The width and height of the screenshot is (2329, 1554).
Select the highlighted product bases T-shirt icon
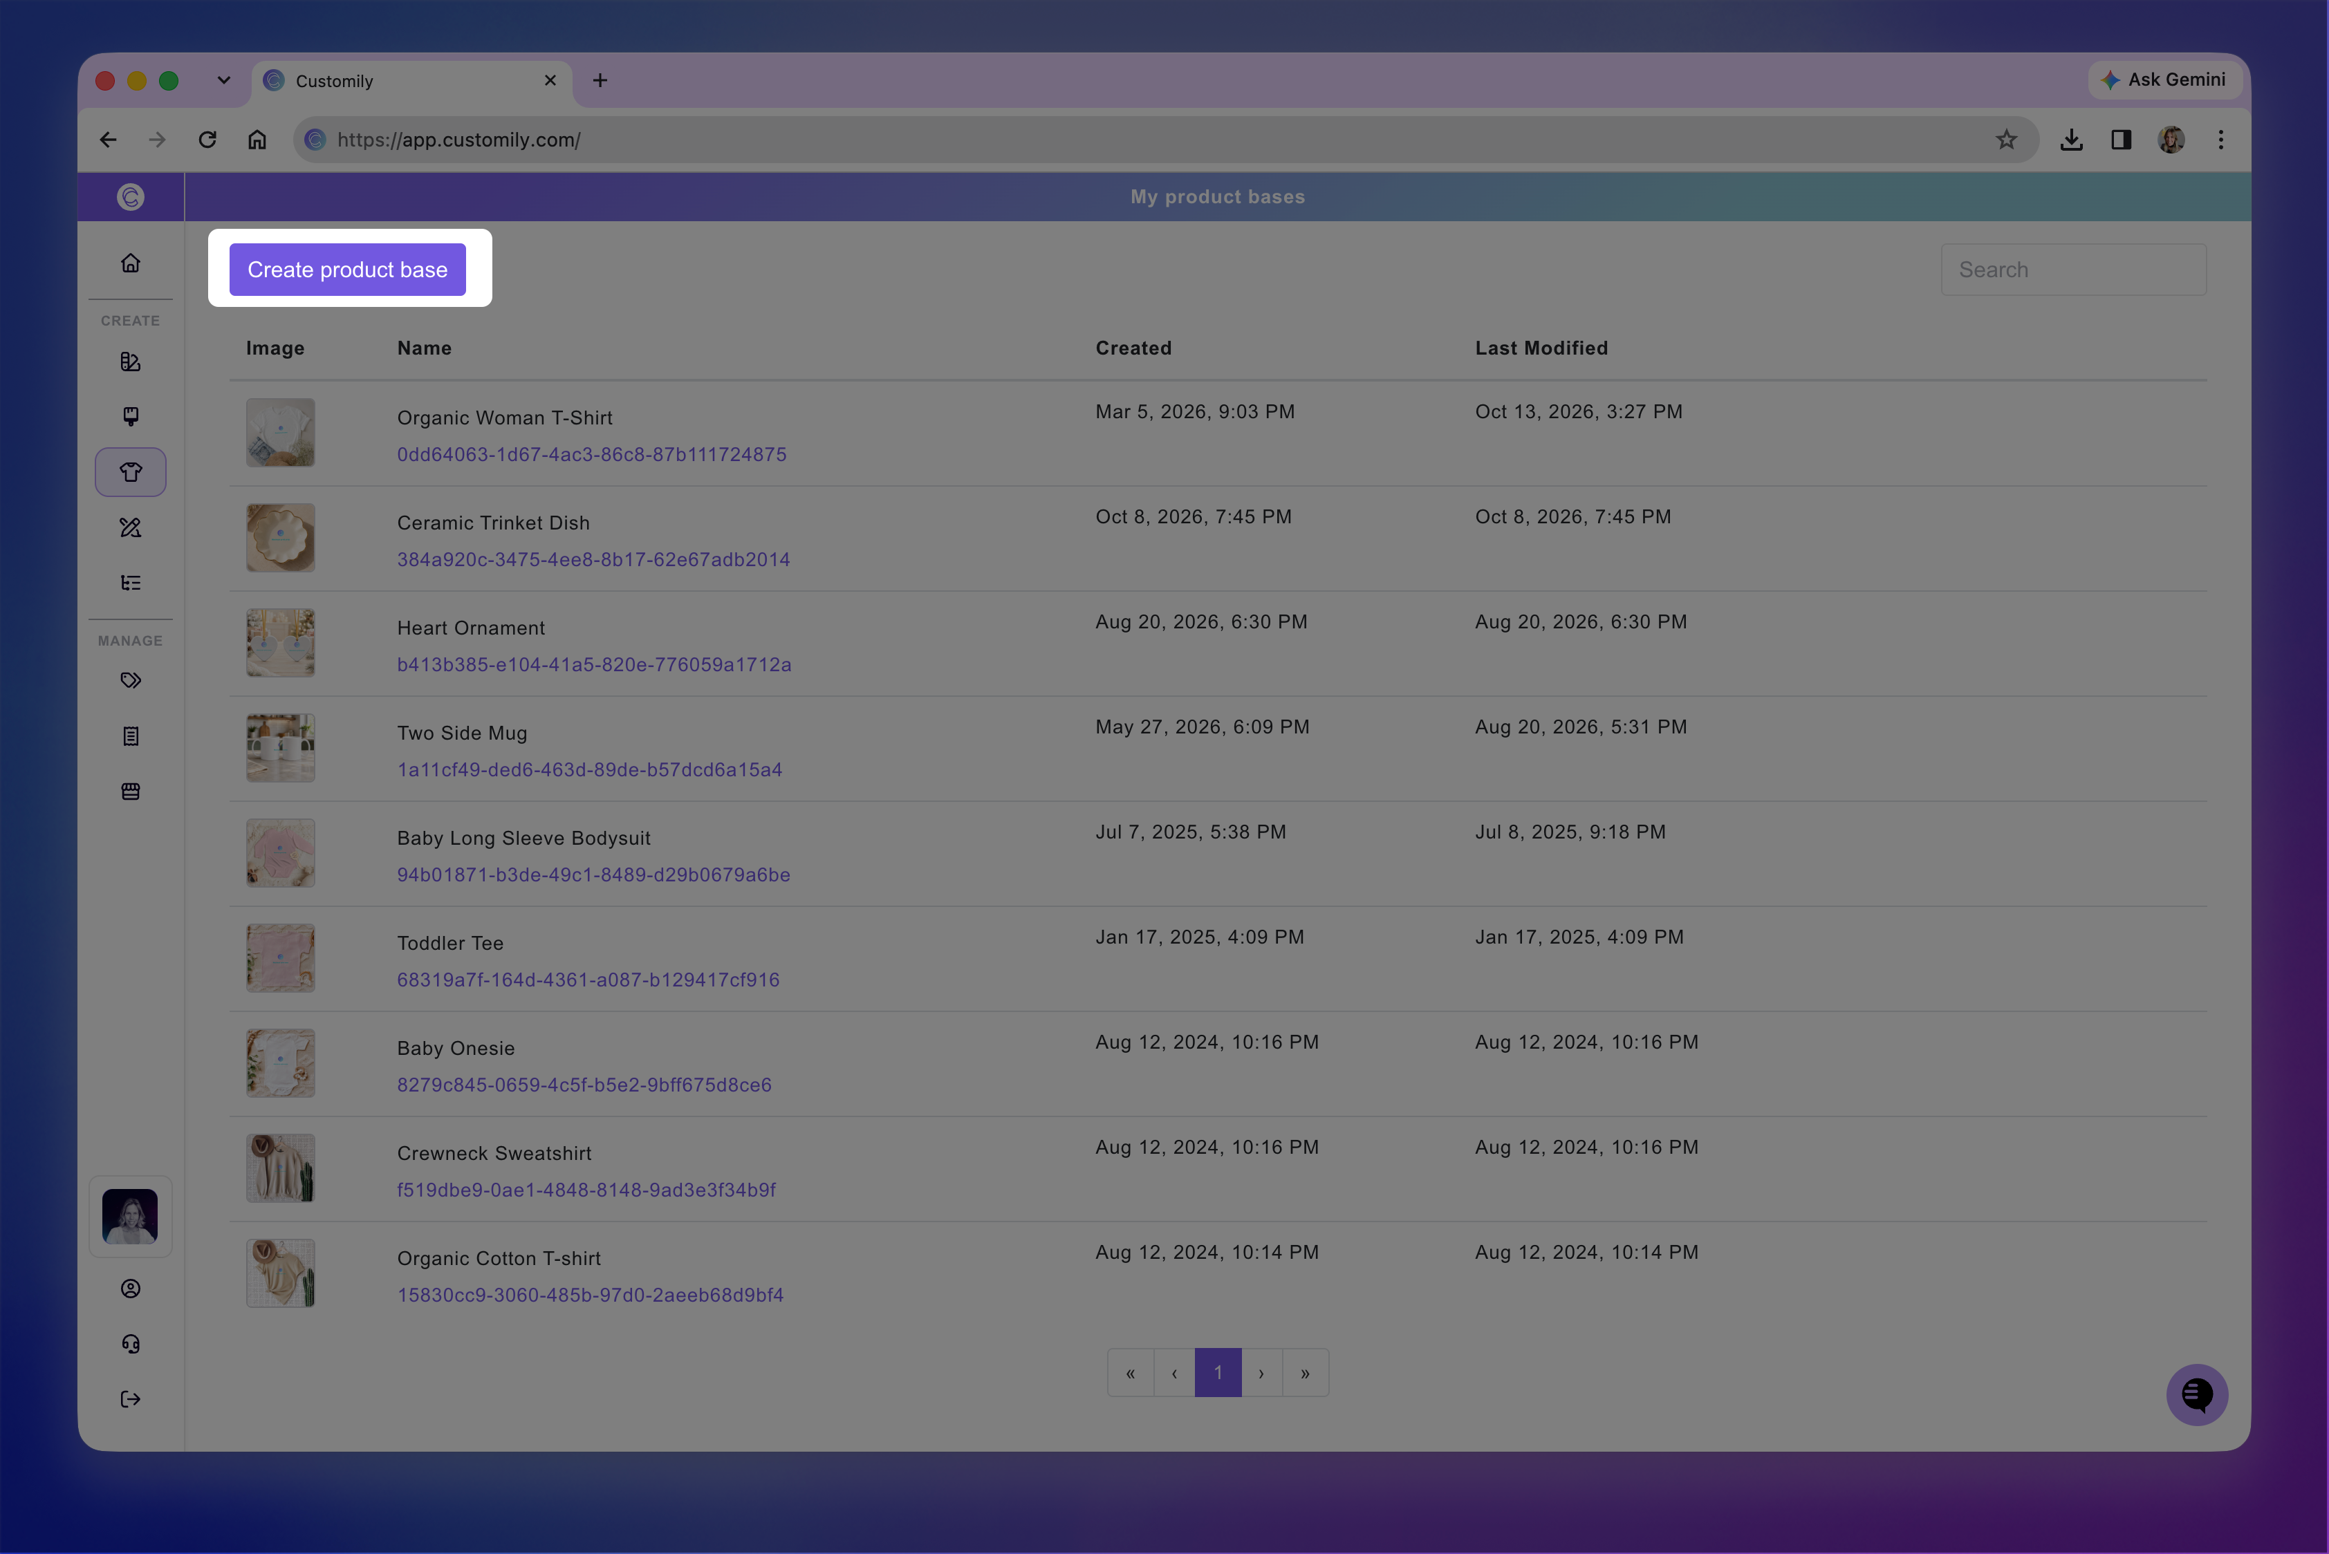[x=130, y=471]
